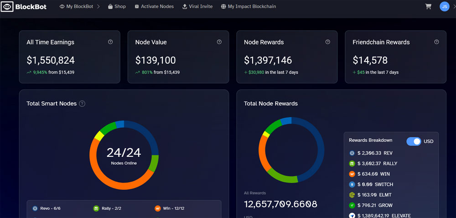The width and height of the screenshot is (456, 218).
Task: Click the WIN token icon in Rewards Breakdown
Action: pyautogui.click(x=352, y=174)
